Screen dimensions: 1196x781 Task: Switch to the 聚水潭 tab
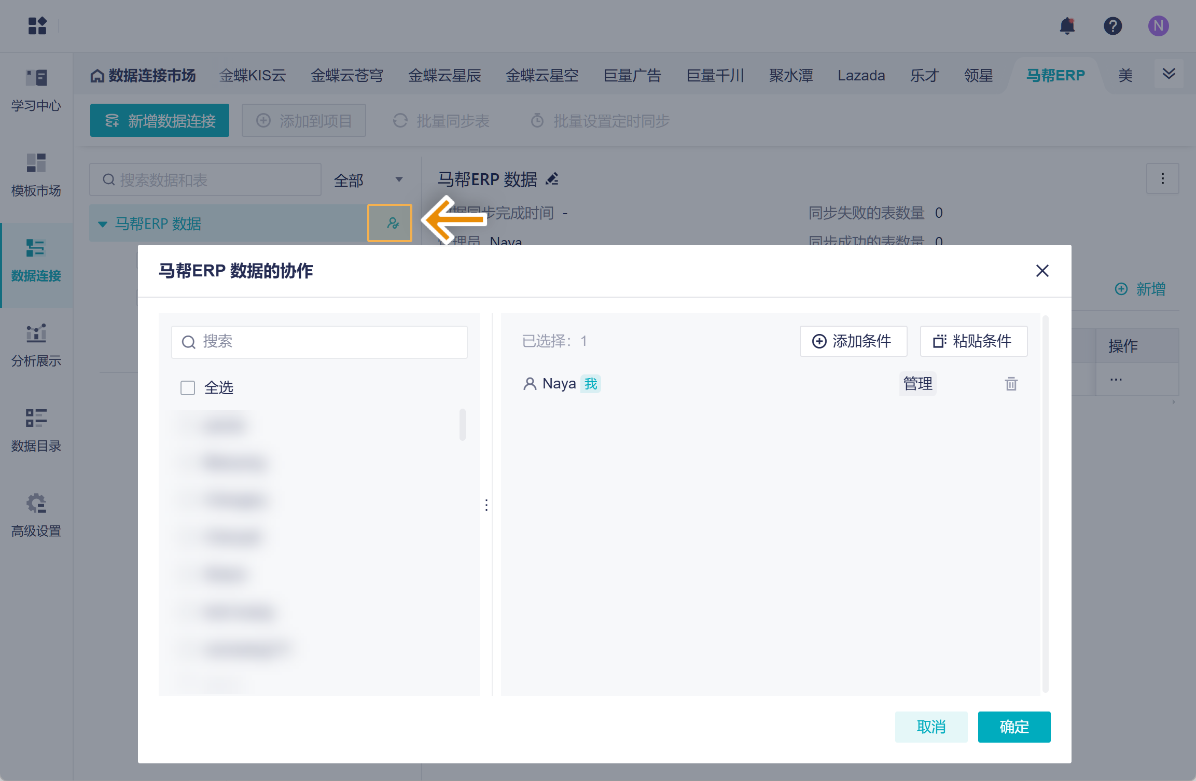tap(790, 76)
